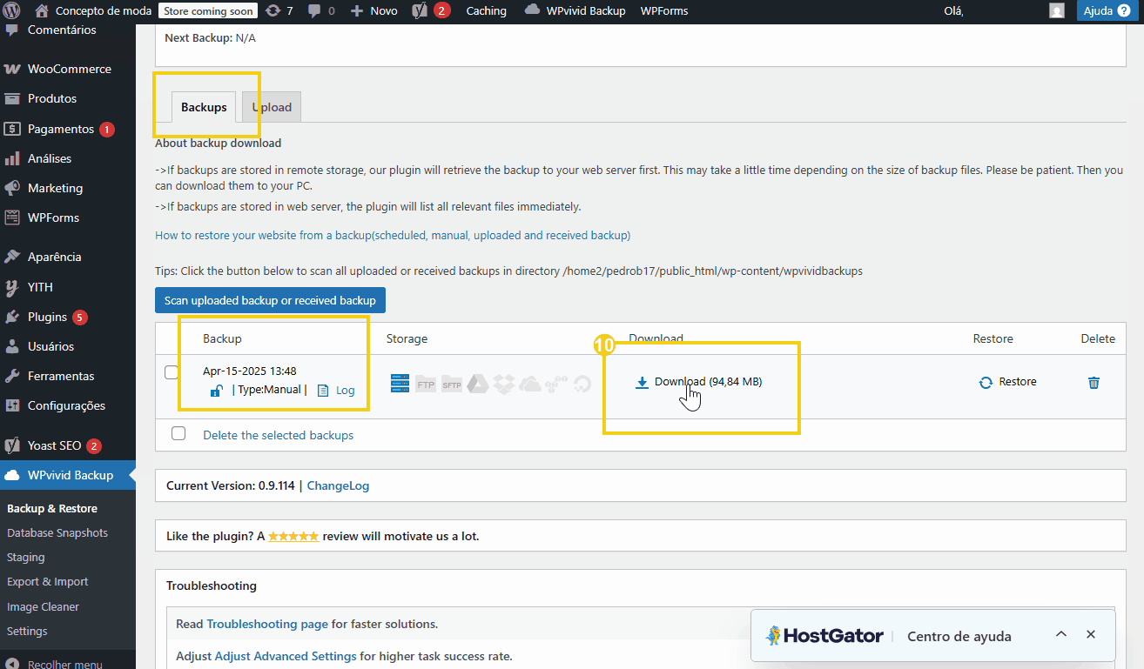The width and height of the screenshot is (1144, 669).
Task: Click the HostGator seahorse logo
Action: coord(773,635)
